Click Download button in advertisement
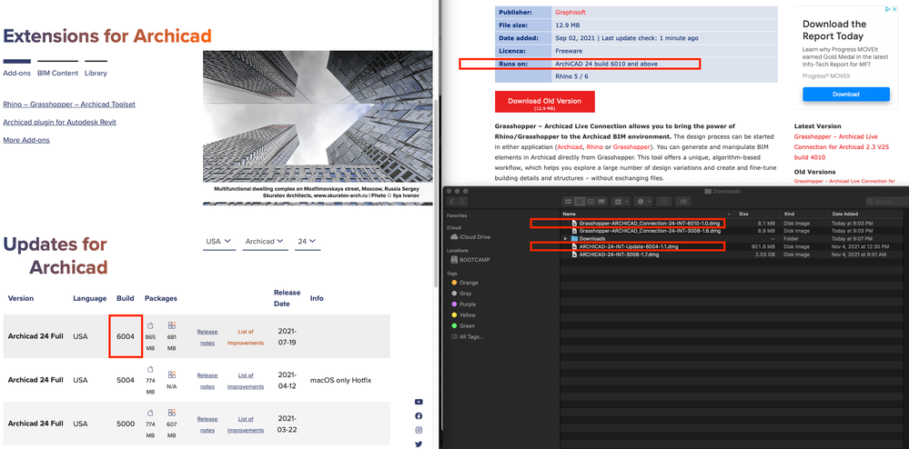 tap(846, 95)
